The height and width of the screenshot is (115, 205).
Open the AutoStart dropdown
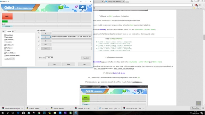[12, 59]
